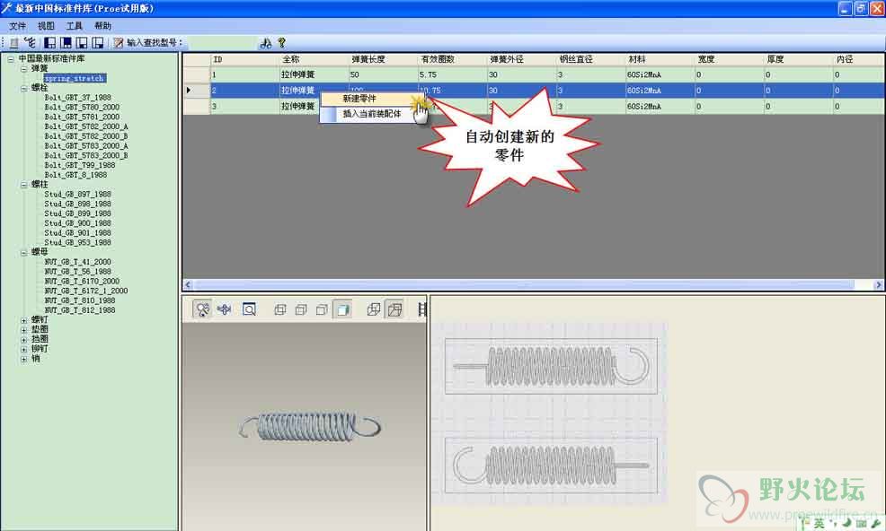The height and width of the screenshot is (531, 886).
Task: Click the 钢丝直径 column header
Action: click(x=591, y=59)
